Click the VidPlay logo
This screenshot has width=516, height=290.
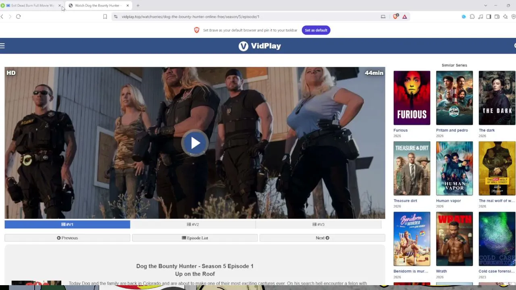coord(260,46)
